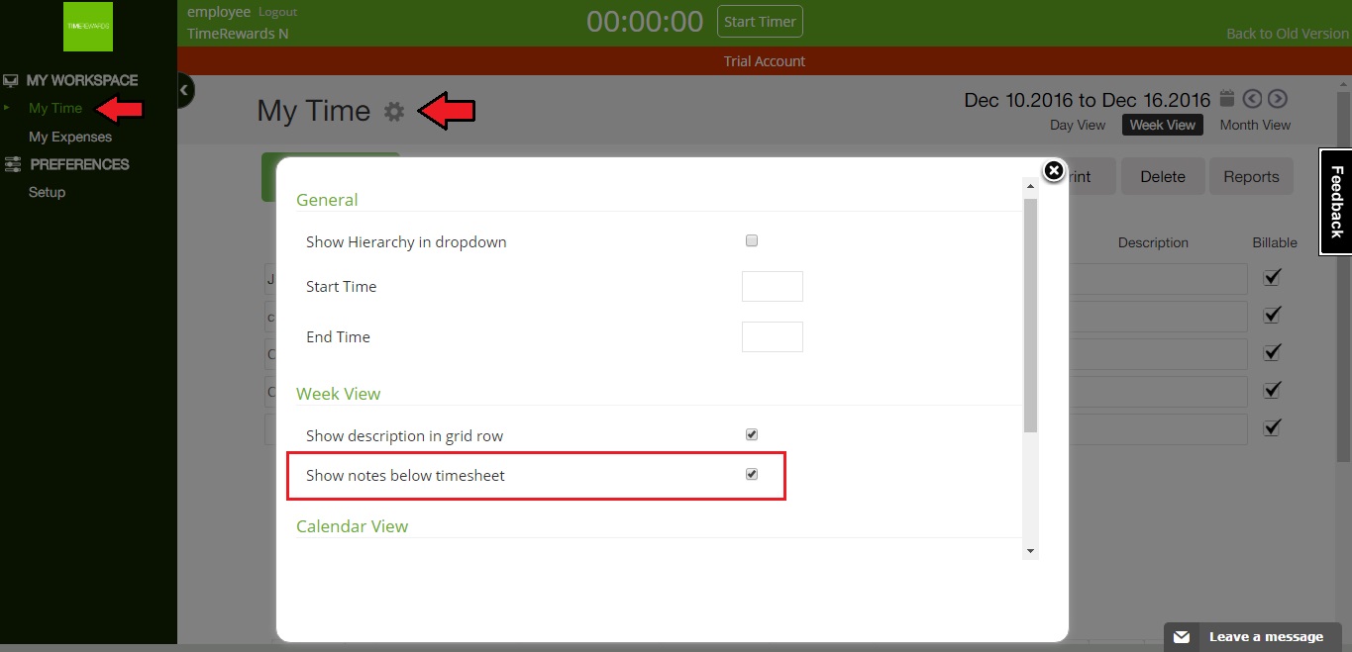Collapse the left sidebar panel
The width and height of the screenshot is (1352, 652).
click(x=184, y=90)
